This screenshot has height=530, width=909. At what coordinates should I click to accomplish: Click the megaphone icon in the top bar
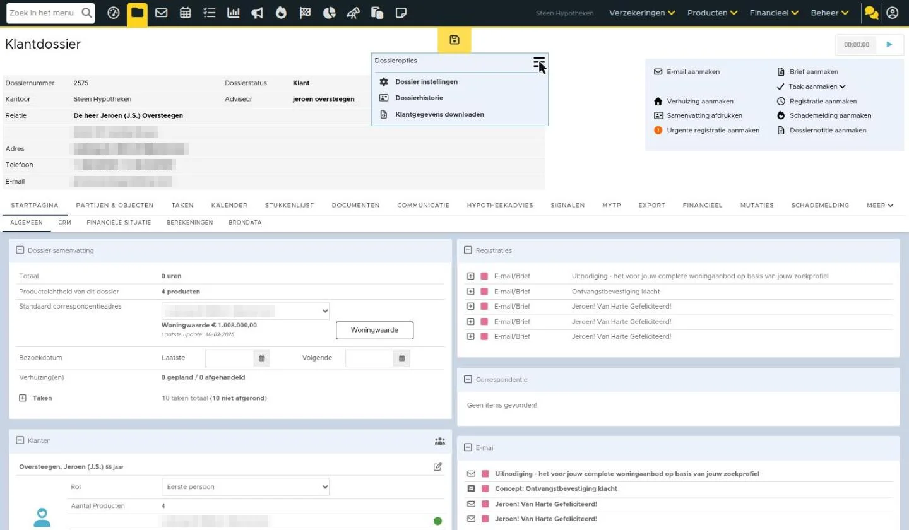[257, 13]
